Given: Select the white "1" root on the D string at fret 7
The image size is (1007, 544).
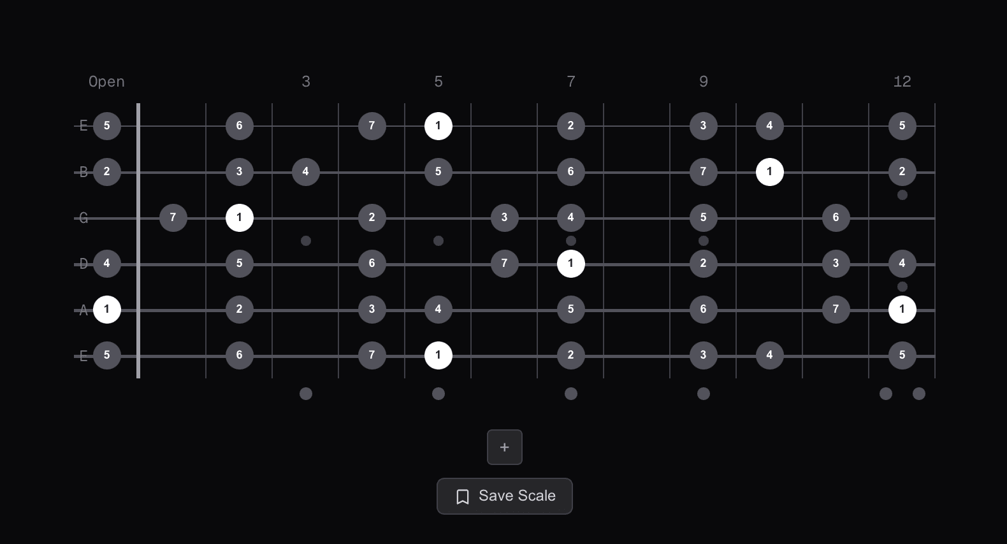Looking at the screenshot, I should pyautogui.click(x=570, y=263).
